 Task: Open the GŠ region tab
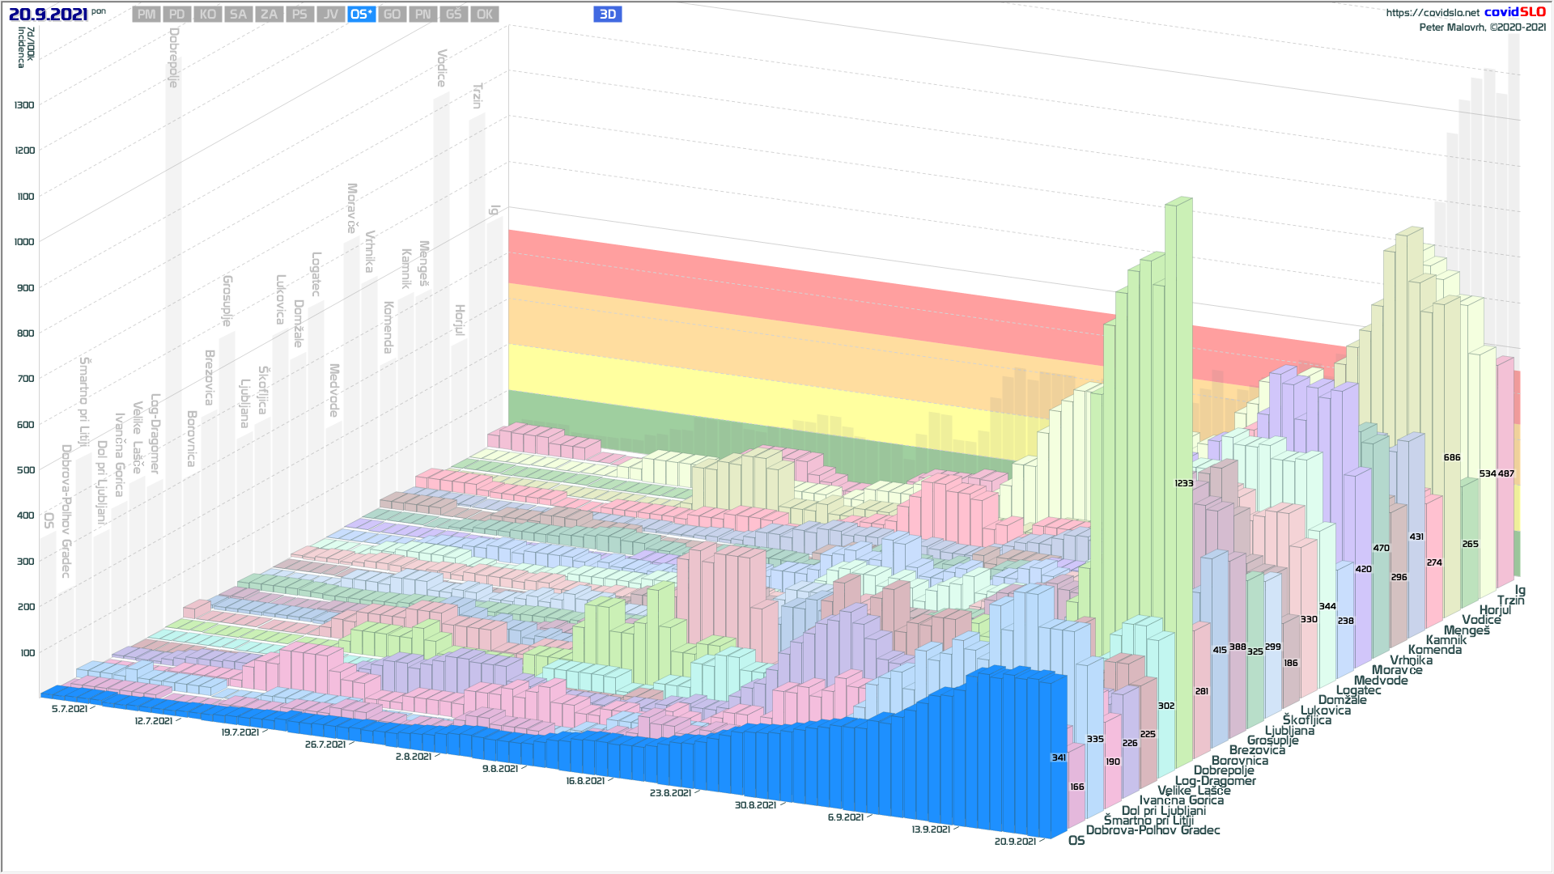tap(453, 15)
